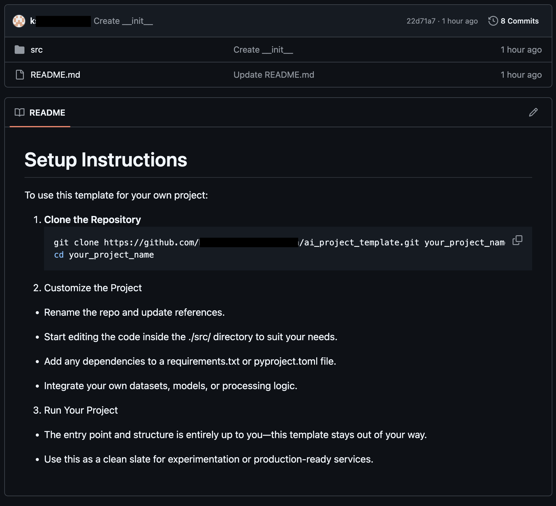The image size is (556, 506).
Task: Click the src row's '1 hour ago' timestamp
Action: (521, 50)
